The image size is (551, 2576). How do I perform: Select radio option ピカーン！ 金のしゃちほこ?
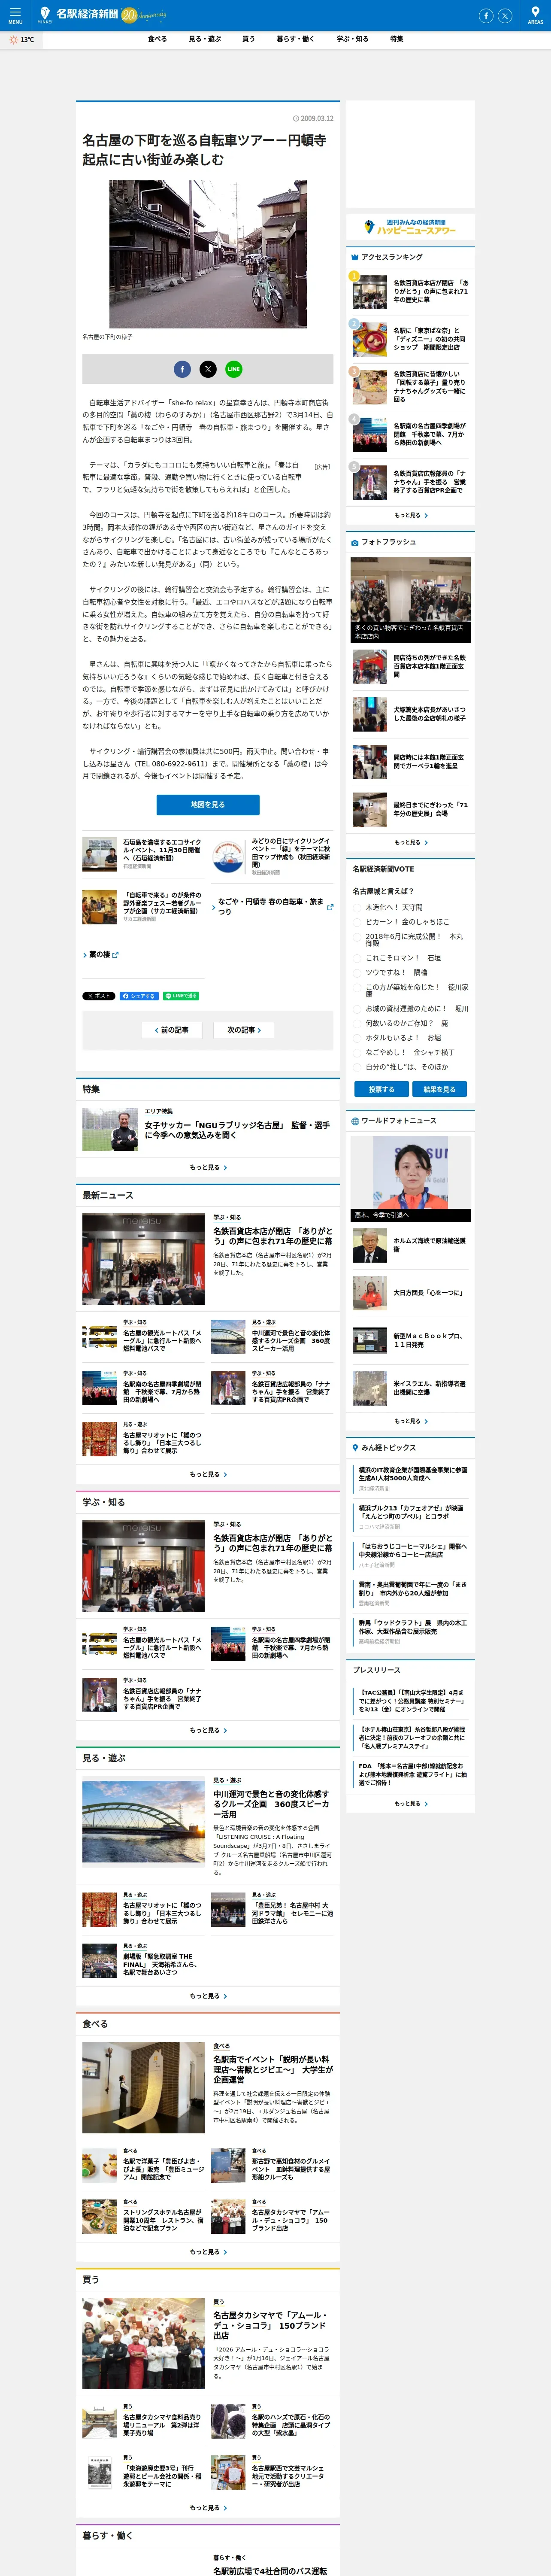(x=357, y=922)
